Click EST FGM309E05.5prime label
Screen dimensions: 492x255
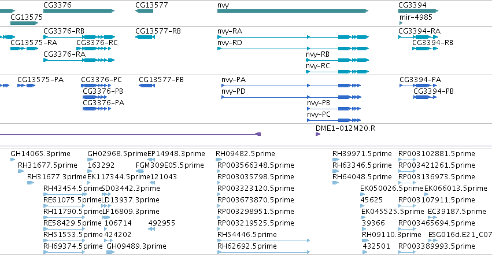pyautogui.click(x=170, y=165)
